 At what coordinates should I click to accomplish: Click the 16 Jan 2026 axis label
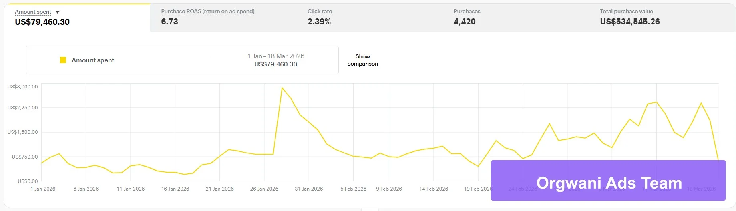[x=175, y=189]
